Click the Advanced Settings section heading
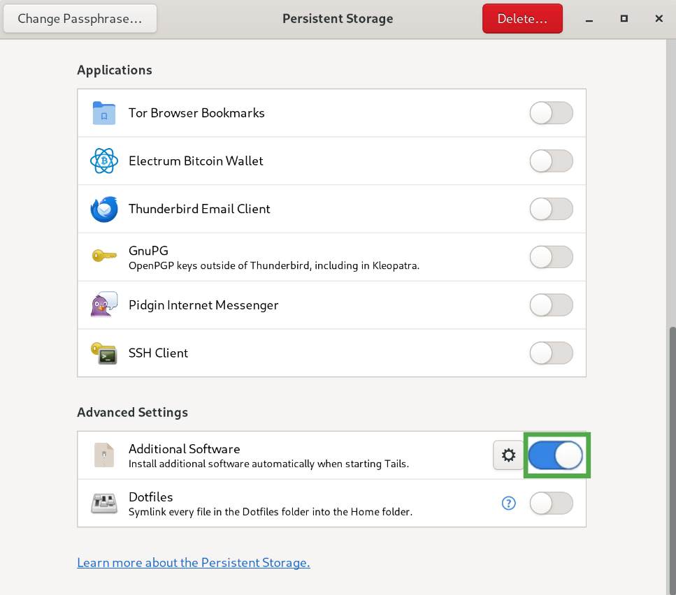This screenshot has height=595, width=676. pos(132,413)
